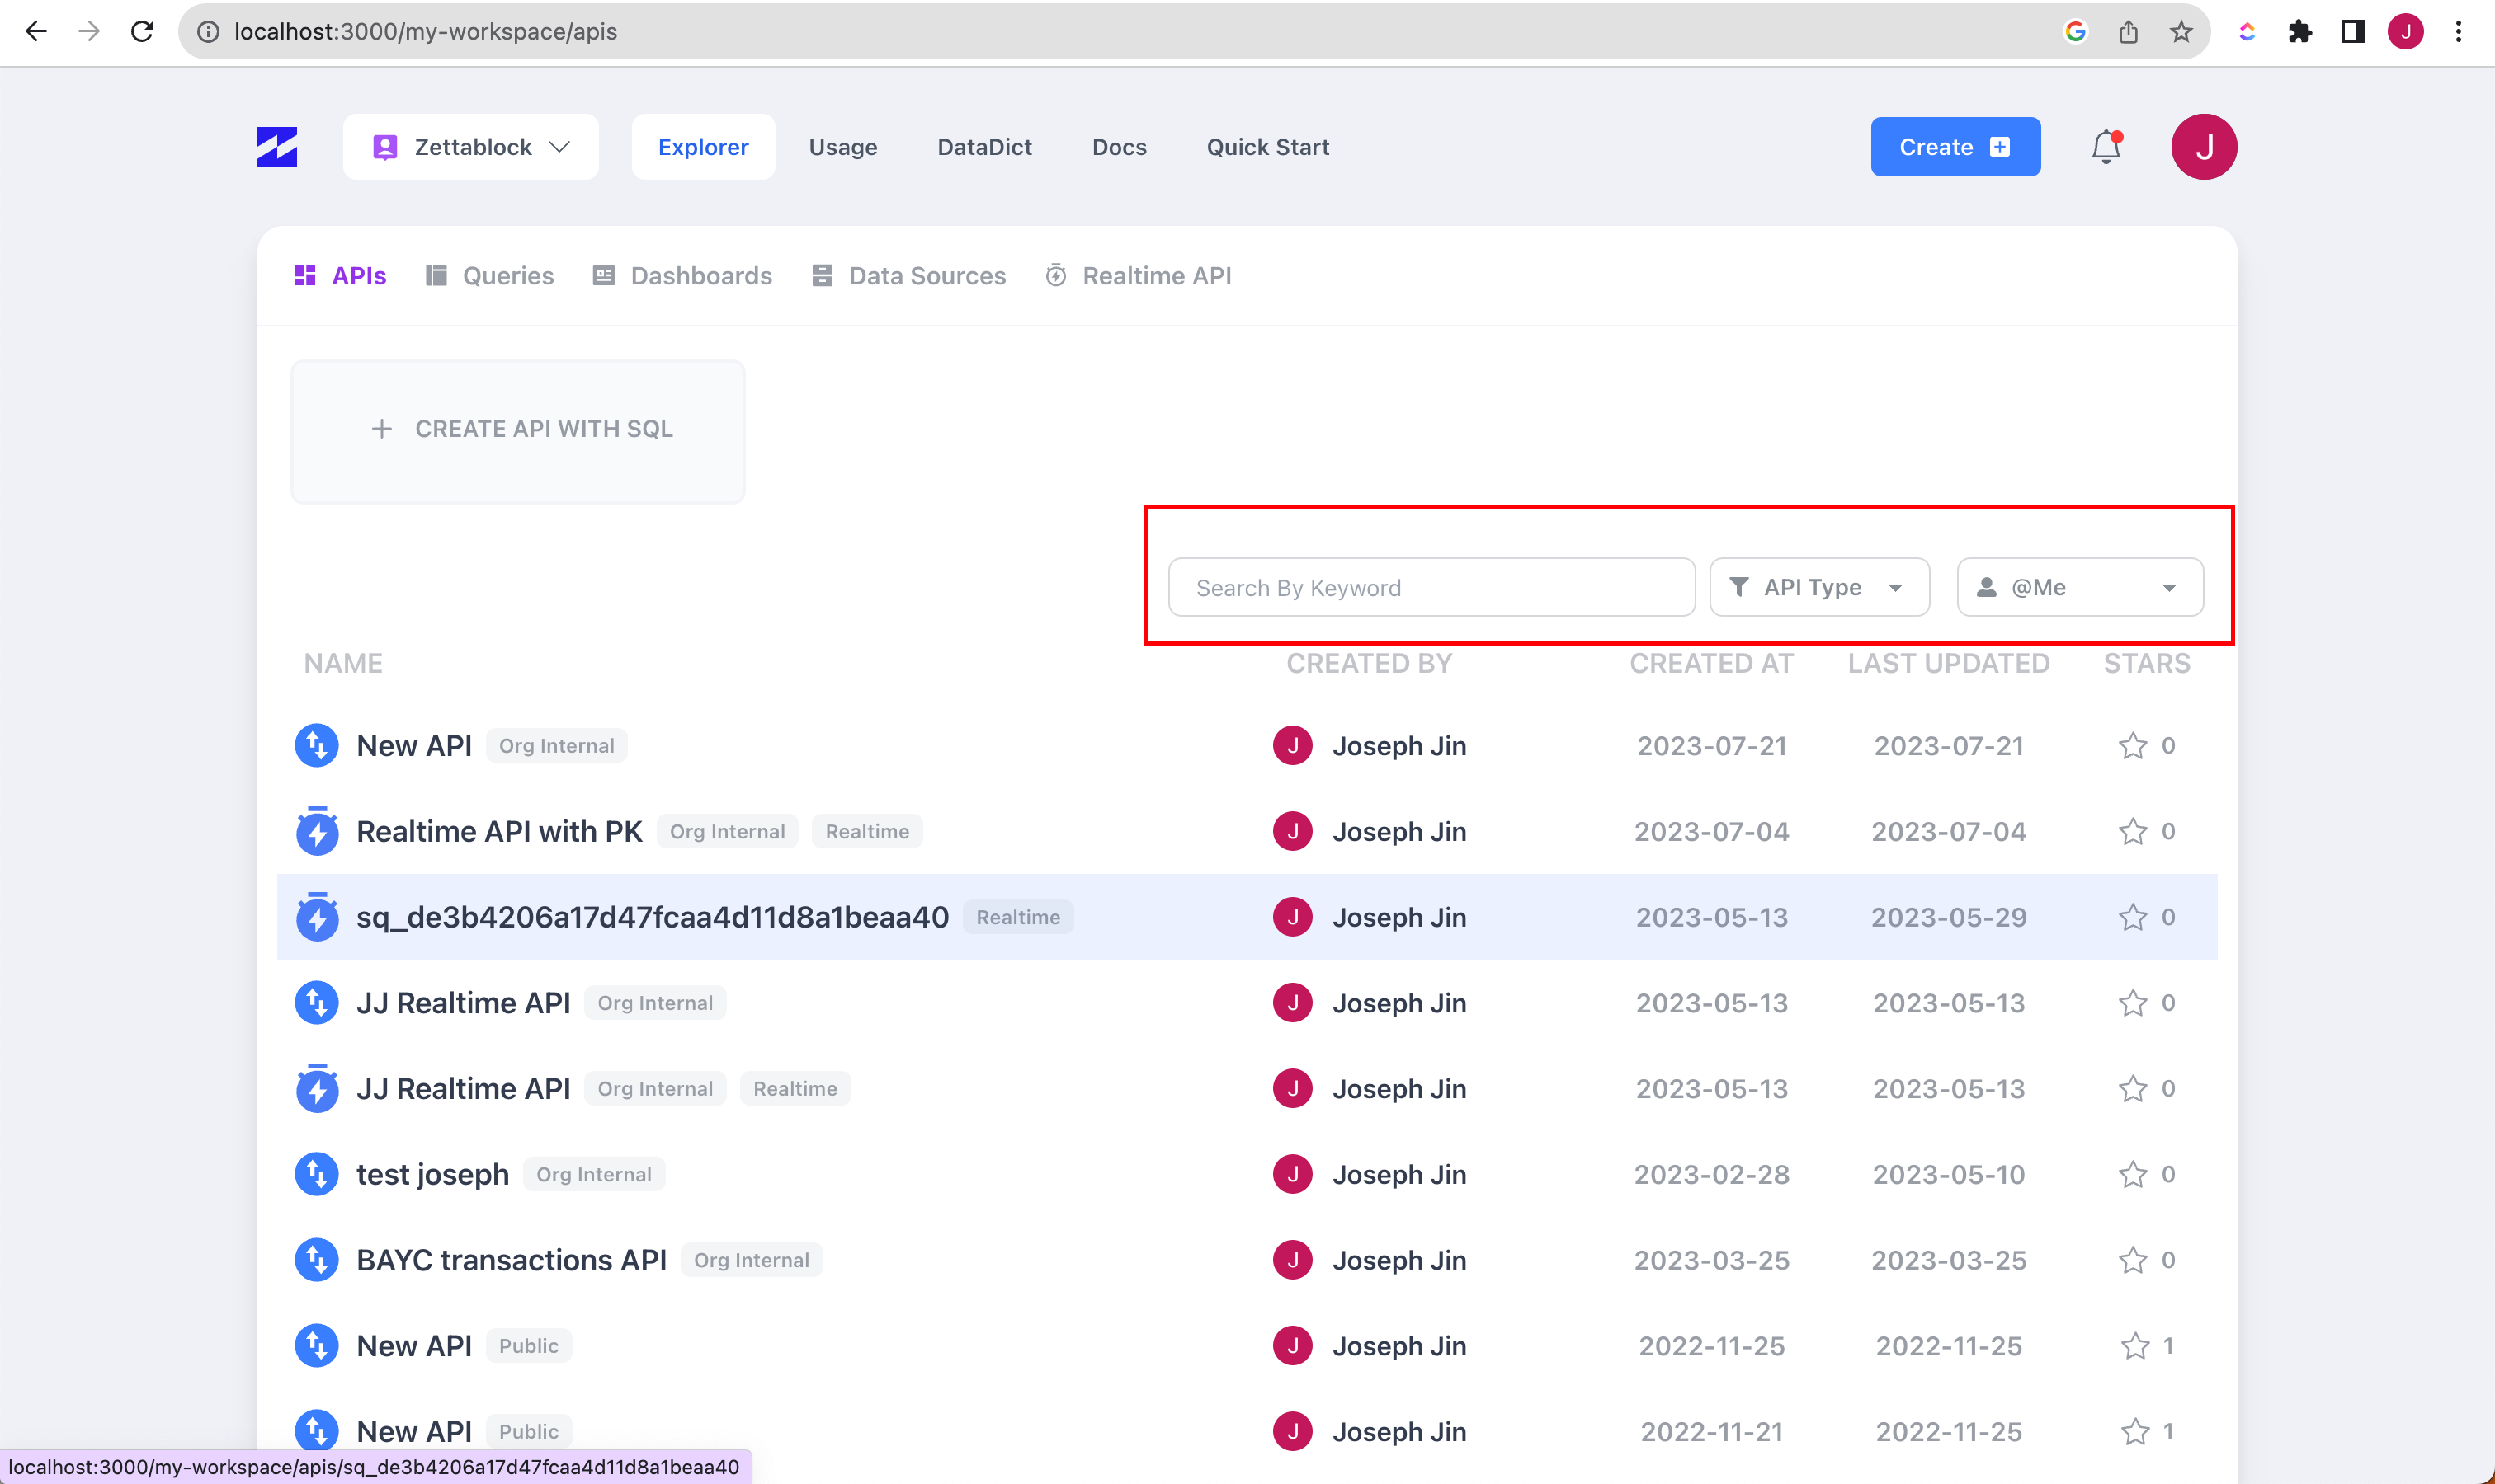Bookmark this page with star icon
Image resolution: width=2495 pixels, height=1484 pixels.
pos(2181,32)
